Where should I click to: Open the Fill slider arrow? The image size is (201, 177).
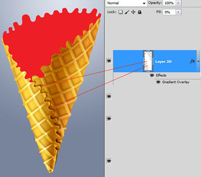(x=179, y=12)
